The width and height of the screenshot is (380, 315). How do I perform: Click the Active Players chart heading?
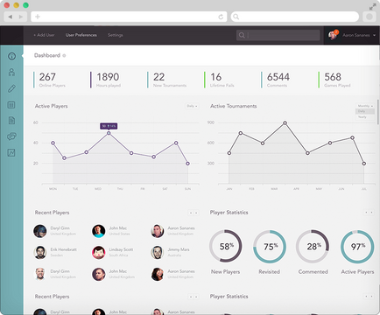coord(52,106)
